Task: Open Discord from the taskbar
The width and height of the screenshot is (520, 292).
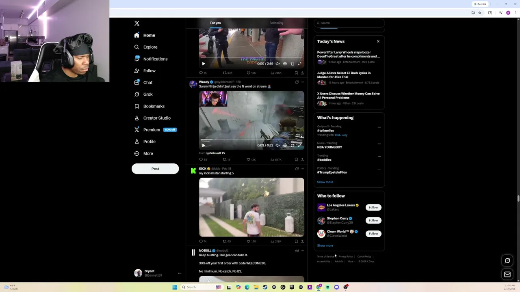Action: coord(336,287)
